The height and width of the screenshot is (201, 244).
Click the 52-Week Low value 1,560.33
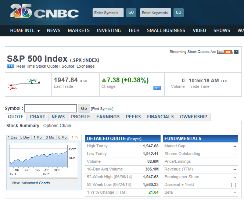coord(151,185)
